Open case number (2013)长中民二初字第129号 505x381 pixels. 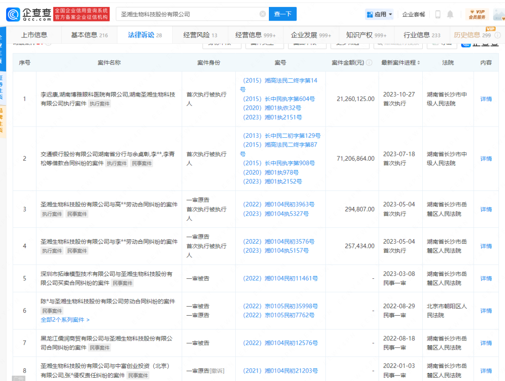(x=282, y=136)
